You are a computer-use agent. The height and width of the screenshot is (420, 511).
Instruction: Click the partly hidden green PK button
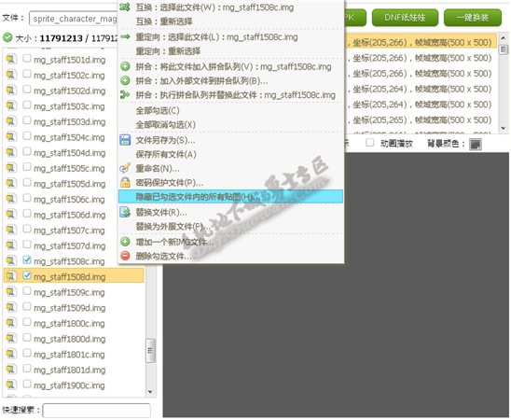click(x=355, y=18)
